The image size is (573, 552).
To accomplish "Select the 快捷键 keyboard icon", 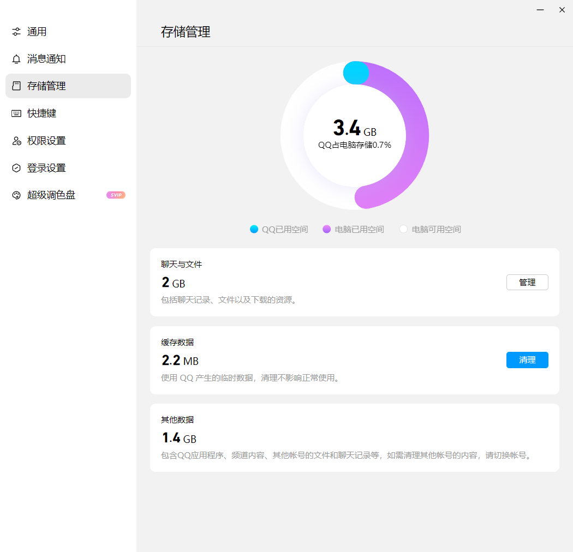I will (x=15, y=113).
